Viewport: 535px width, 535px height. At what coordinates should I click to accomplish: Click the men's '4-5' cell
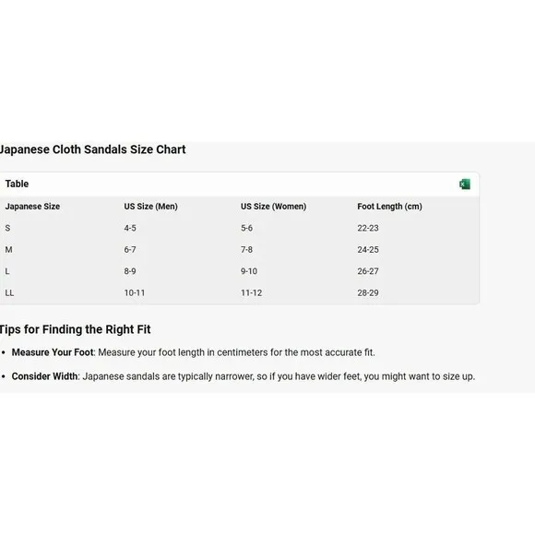130,228
